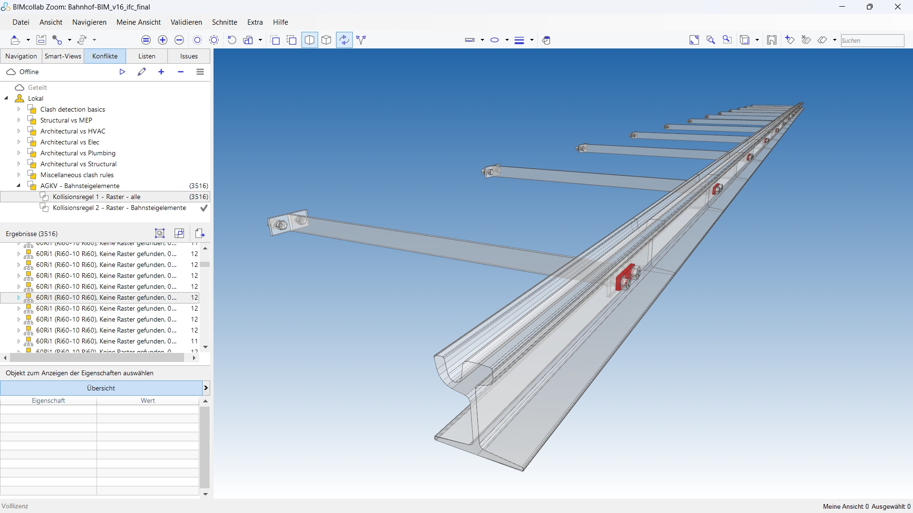
Task: Switch to the Smart-Views tab
Action: [63, 56]
